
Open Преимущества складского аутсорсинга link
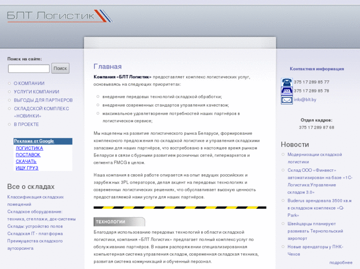[x=35, y=244]
